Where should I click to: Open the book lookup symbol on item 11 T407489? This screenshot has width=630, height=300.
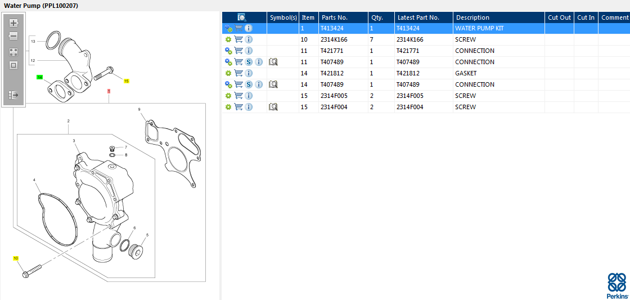pos(273,62)
